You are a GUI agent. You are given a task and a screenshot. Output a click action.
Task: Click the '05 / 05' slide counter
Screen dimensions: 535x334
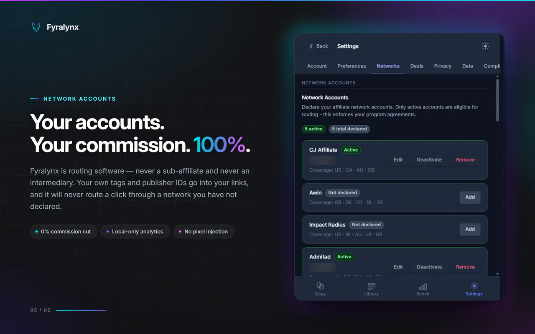click(x=40, y=310)
